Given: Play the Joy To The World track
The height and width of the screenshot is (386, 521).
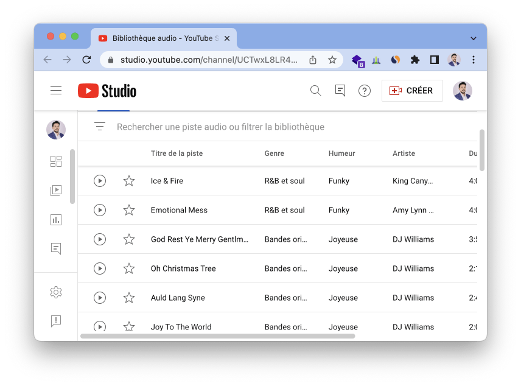Looking at the screenshot, I should (100, 326).
